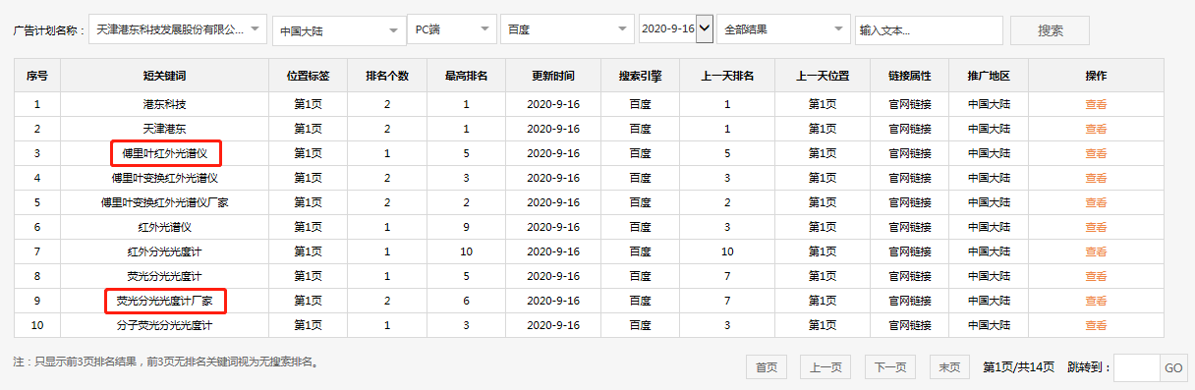Click the 排名个数 column header

(x=387, y=76)
